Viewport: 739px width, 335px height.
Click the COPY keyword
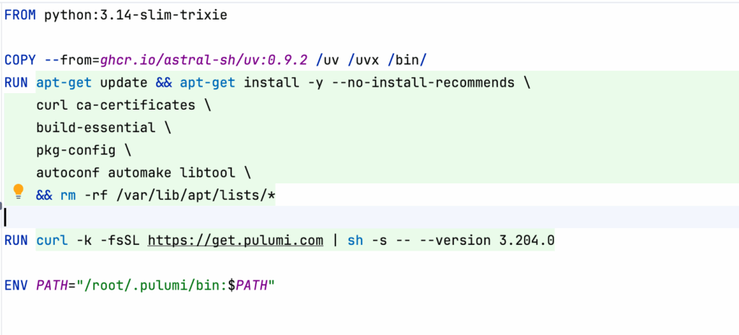[x=19, y=60]
